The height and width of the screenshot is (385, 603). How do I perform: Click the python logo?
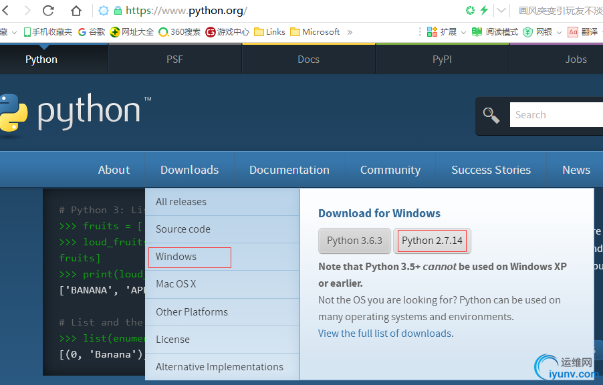(x=75, y=113)
